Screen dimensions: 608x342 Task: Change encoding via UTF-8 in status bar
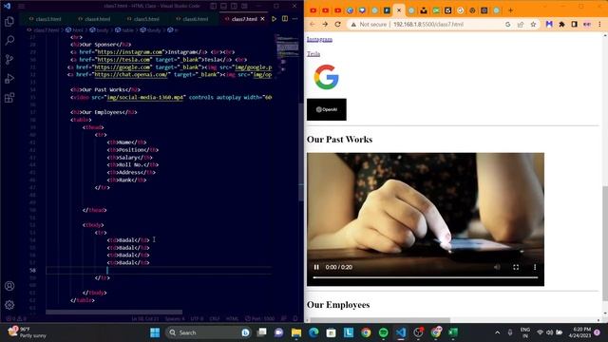[197, 319]
